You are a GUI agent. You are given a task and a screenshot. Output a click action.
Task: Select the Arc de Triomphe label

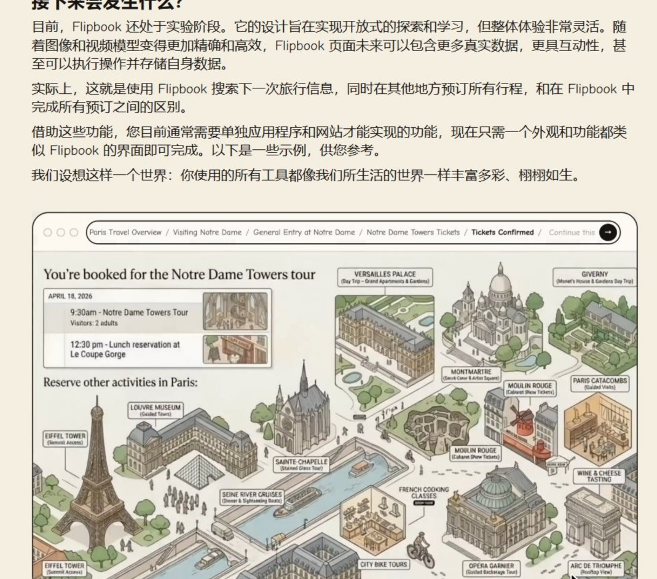coord(596,569)
